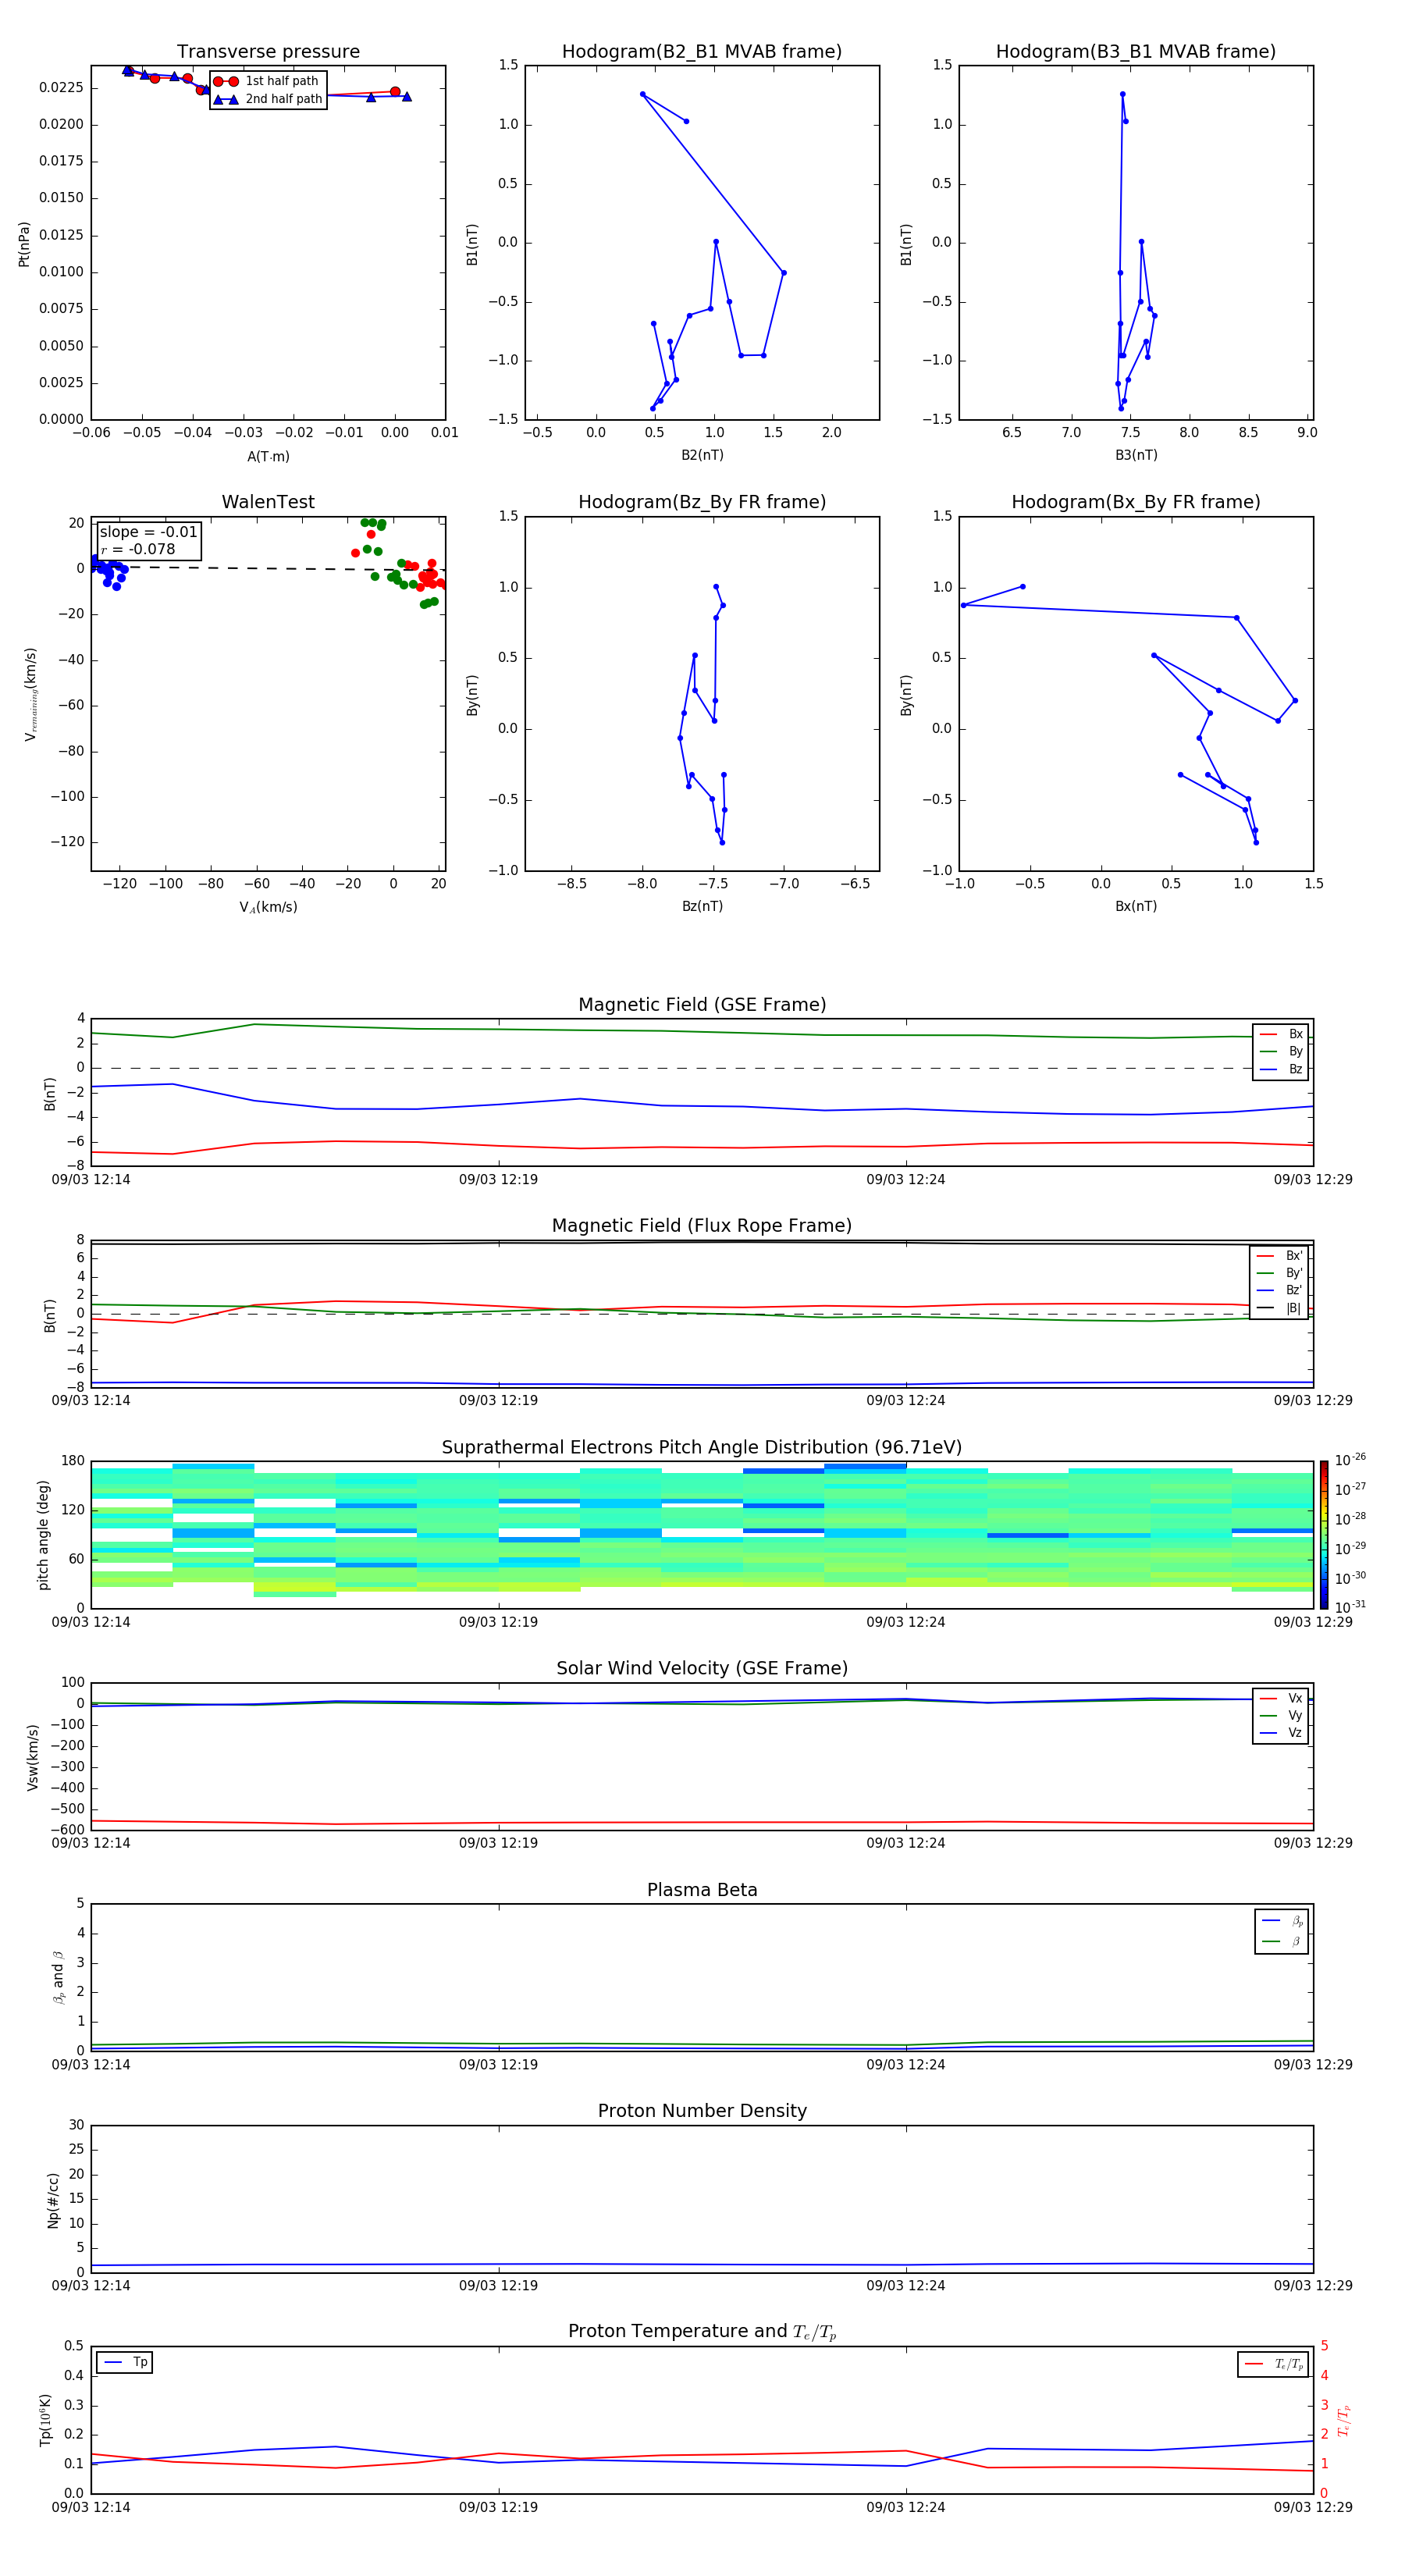The height and width of the screenshot is (2576, 1405).
Task: Select the Tp legend entry
Action: point(125,2362)
